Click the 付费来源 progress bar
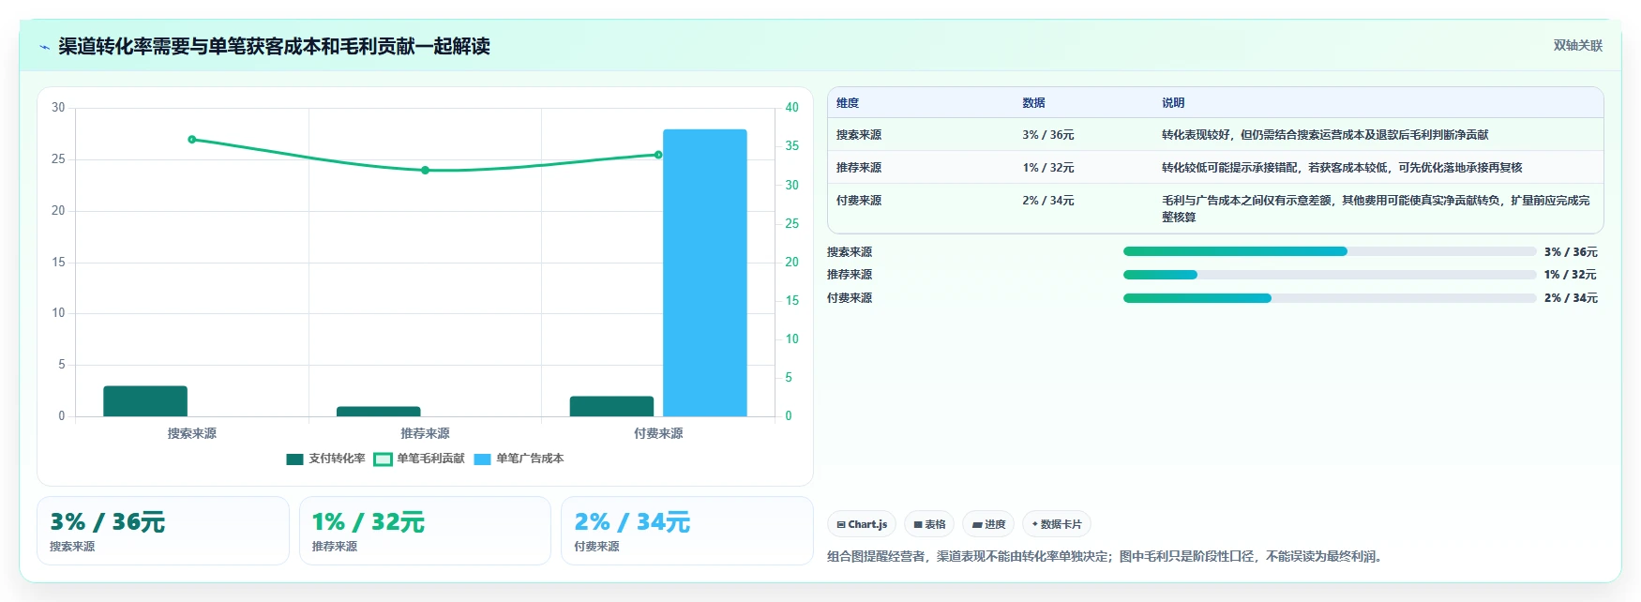The width and height of the screenshot is (1641, 602). coord(1330,298)
